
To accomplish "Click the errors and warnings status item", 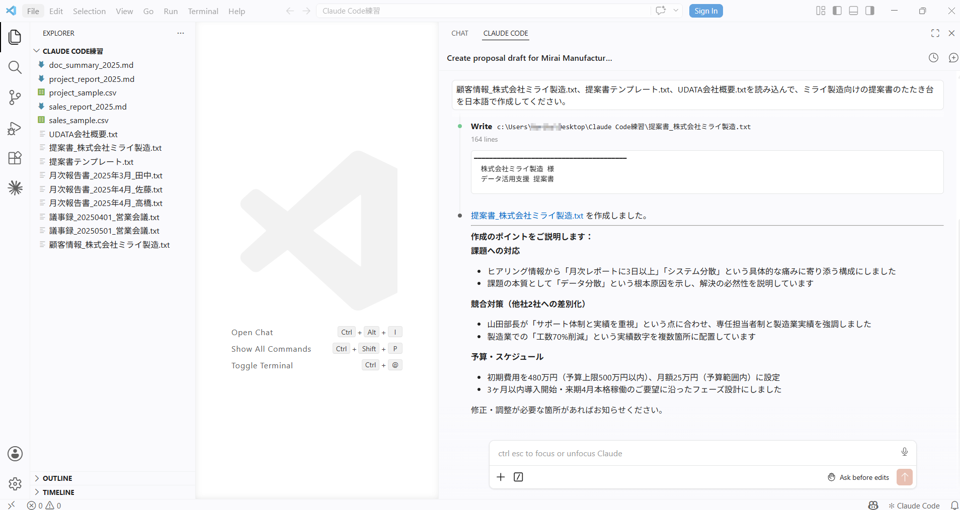I will pyautogui.click(x=44, y=505).
